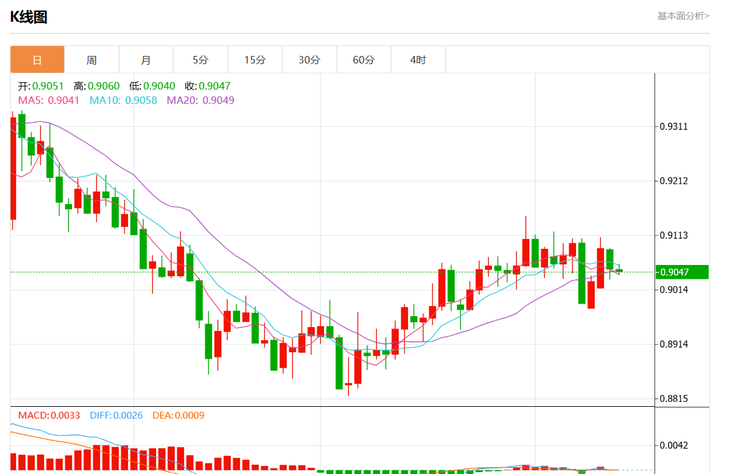Click the green 0.9047 current price tag

click(682, 272)
